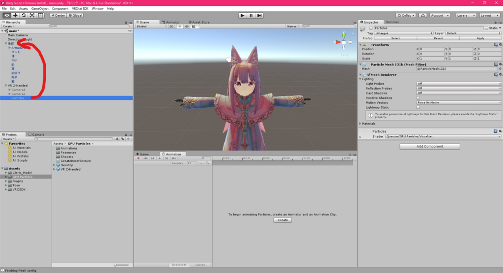Select the Move tool

tap(15, 15)
